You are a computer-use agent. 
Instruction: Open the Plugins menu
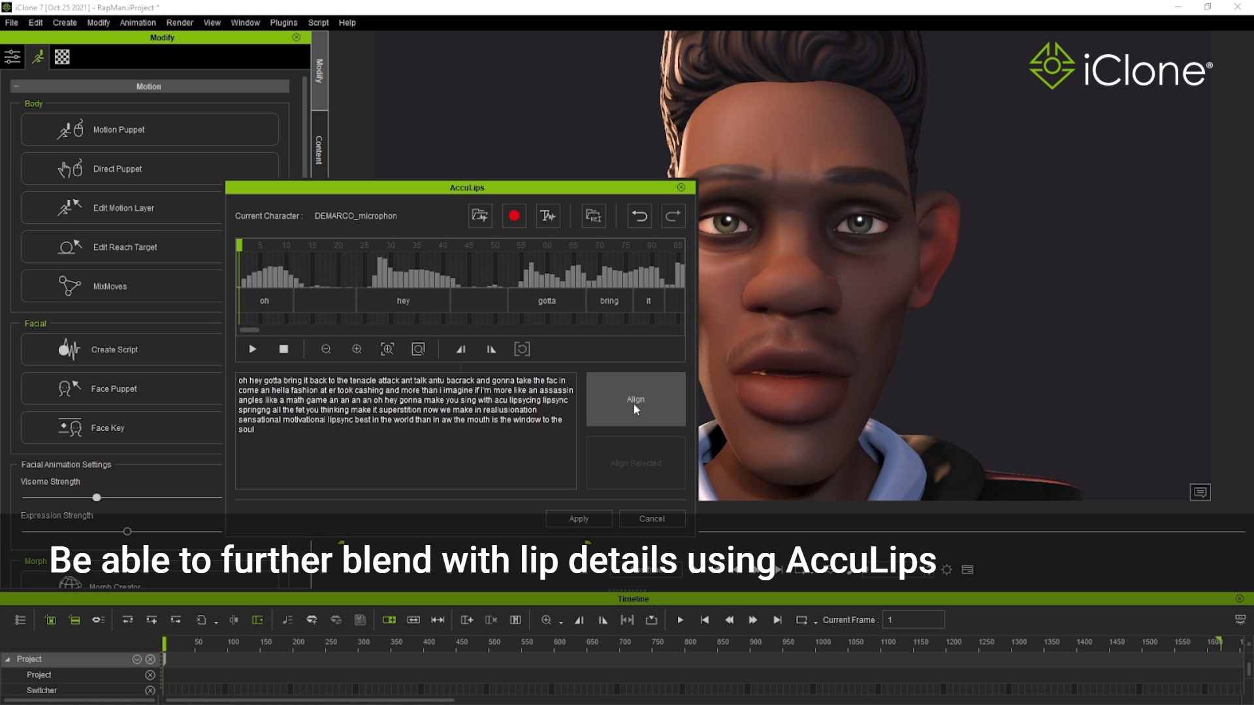[283, 22]
